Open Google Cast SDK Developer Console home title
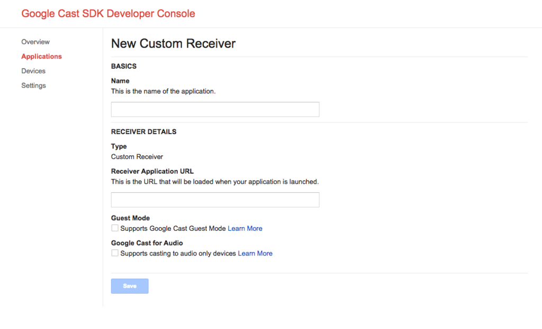542x329 pixels. 108,13
